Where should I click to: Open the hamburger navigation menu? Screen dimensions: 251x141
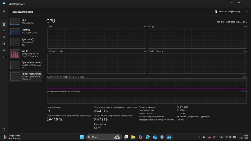[x=4, y=11]
